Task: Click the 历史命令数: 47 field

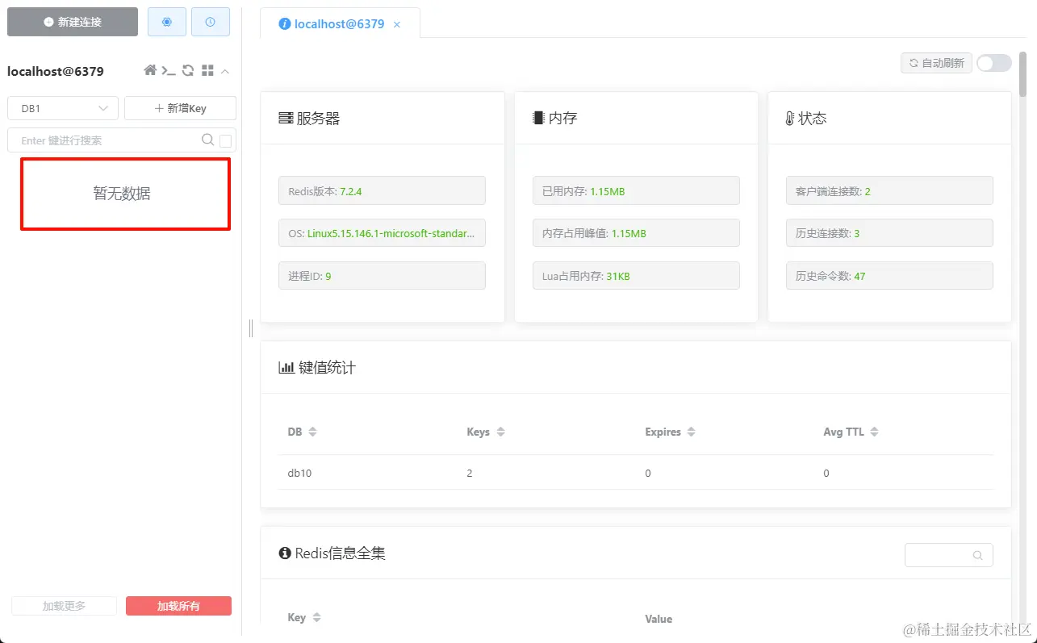Action: 889,276
